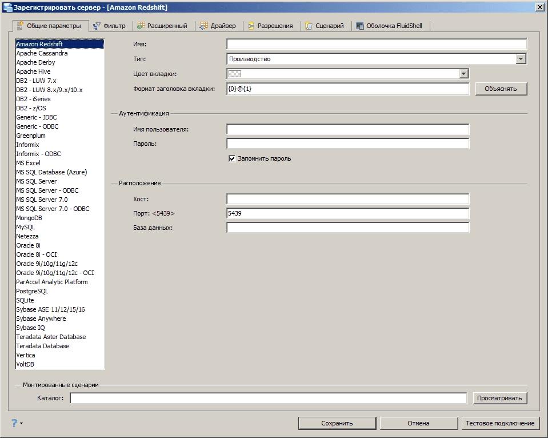The height and width of the screenshot is (438, 548).
Task: Pick DB2 - iSeries in the list
Action: tap(60, 99)
